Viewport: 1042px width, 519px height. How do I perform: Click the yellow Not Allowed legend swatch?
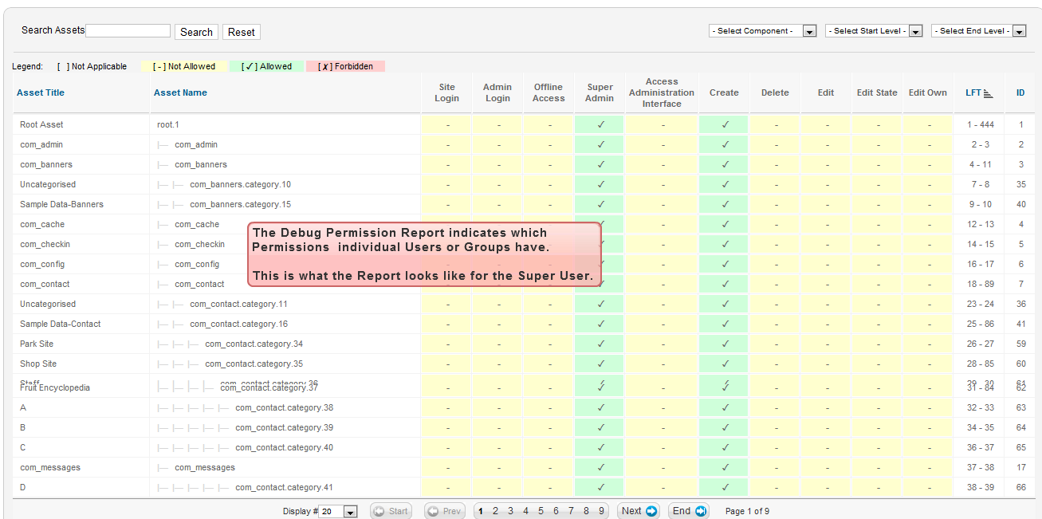pyautogui.click(x=184, y=66)
